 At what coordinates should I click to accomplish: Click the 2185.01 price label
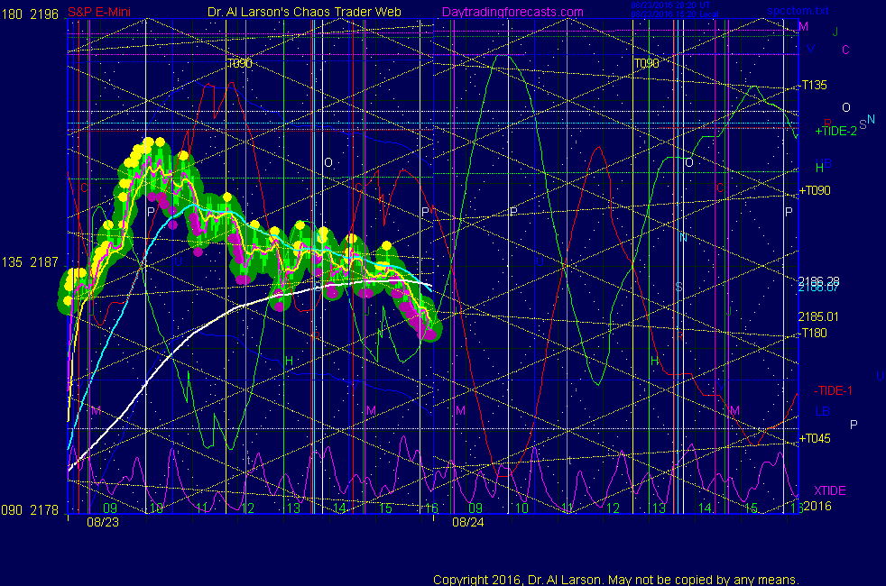click(818, 316)
